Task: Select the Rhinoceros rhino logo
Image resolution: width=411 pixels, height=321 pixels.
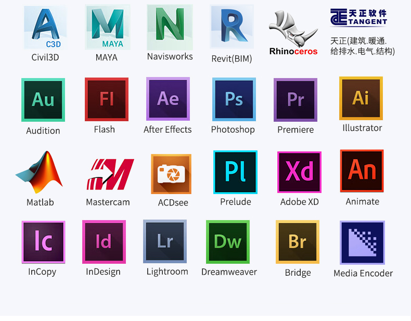Action: coord(293,32)
